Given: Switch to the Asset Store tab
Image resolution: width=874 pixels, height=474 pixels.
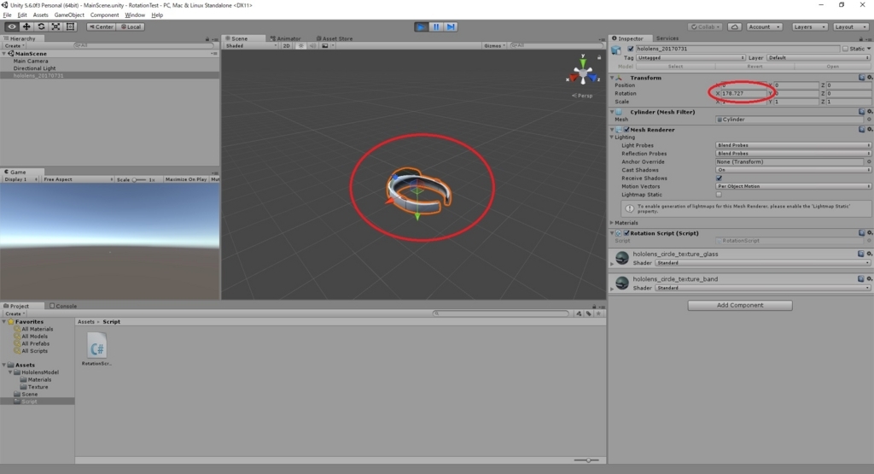Looking at the screenshot, I should tap(335, 38).
